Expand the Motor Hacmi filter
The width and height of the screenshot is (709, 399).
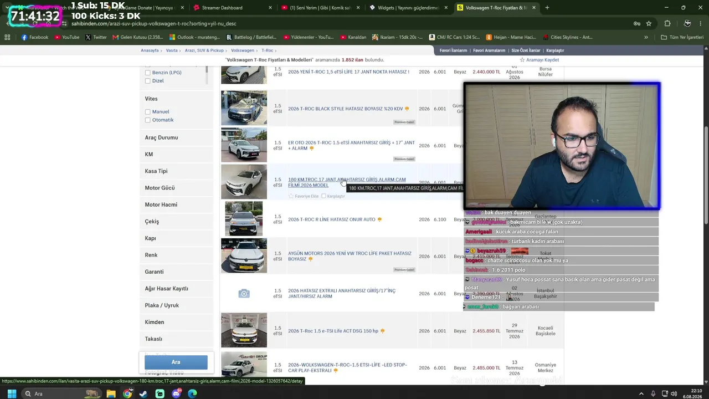(x=176, y=204)
